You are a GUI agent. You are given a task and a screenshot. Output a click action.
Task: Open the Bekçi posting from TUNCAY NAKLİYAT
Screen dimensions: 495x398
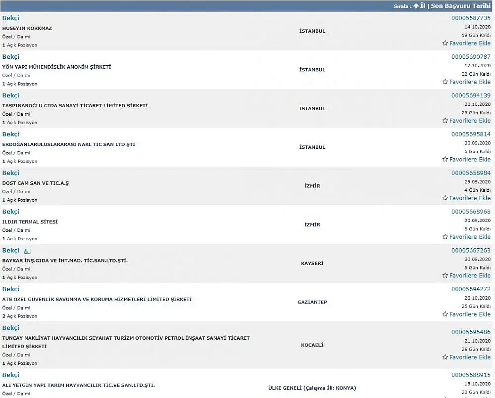(x=11, y=328)
